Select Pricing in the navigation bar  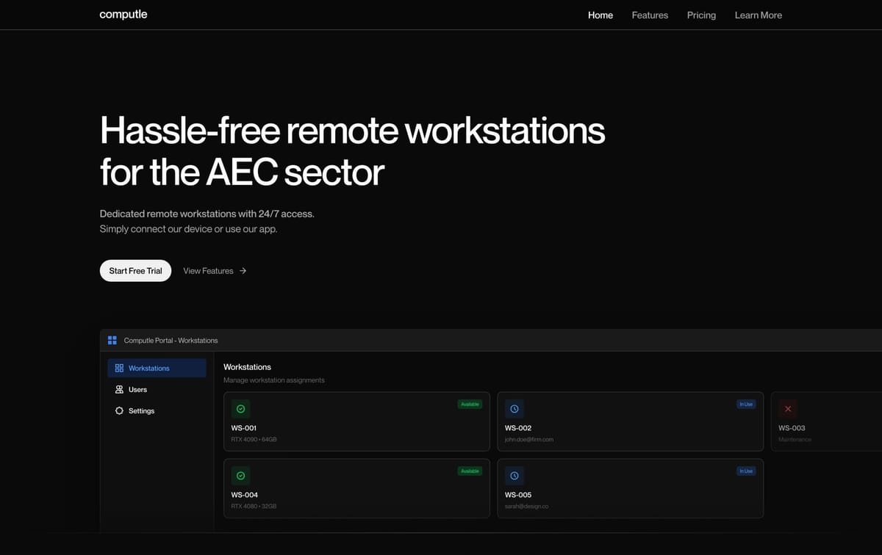pos(700,15)
